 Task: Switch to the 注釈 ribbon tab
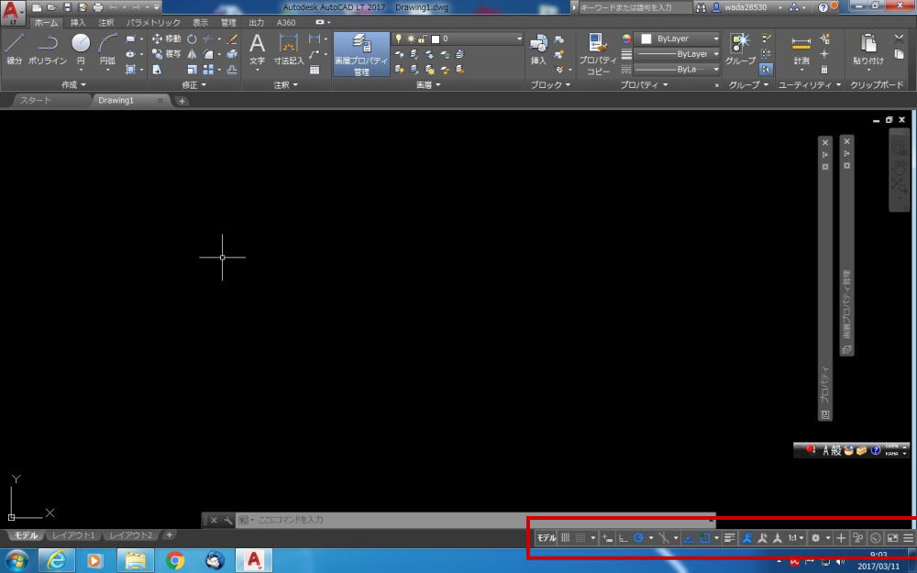tap(105, 22)
